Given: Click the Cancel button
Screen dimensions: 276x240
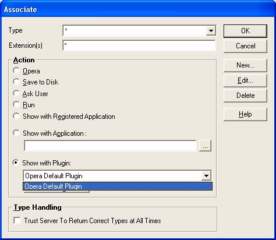Looking at the screenshot, I should coord(245,46).
